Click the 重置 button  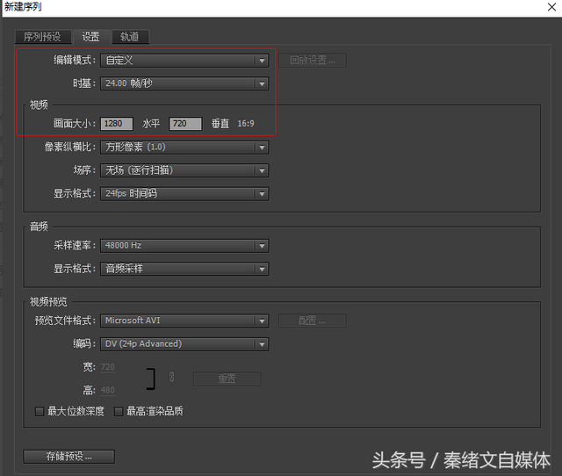pyautogui.click(x=227, y=379)
